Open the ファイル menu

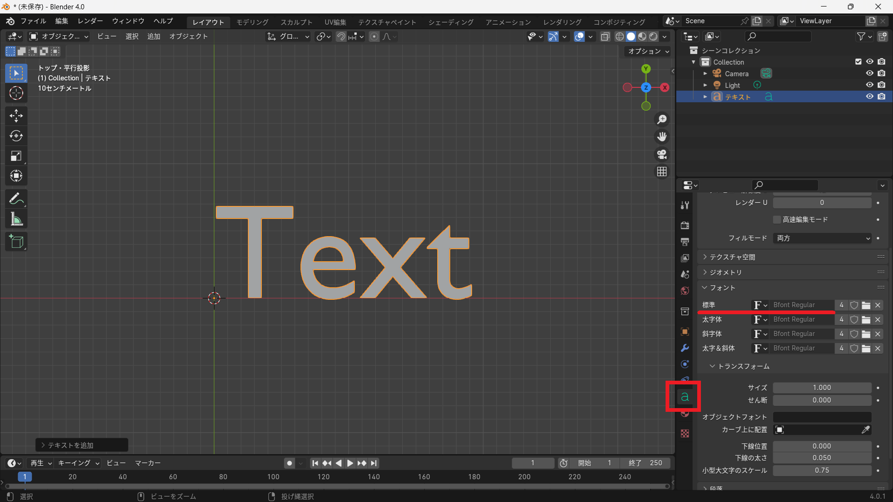(x=33, y=21)
